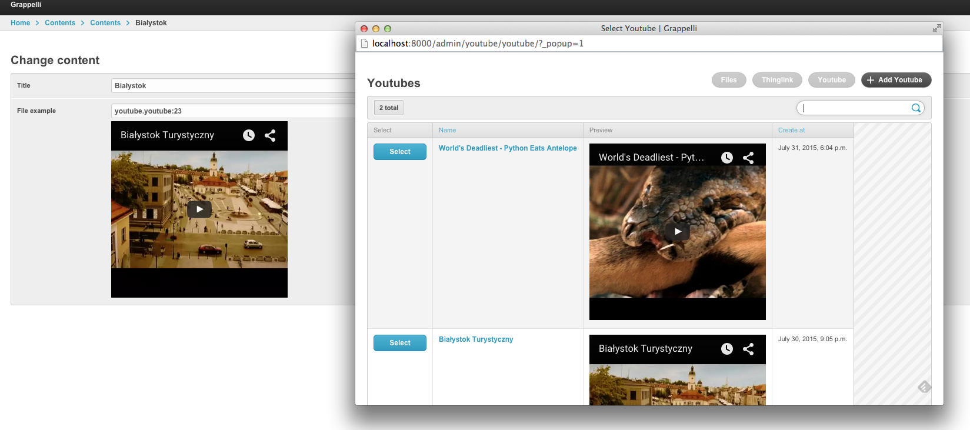Click the watch later icon on popup Białystok Turystyczny video
Image resolution: width=970 pixels, height=430 pixels.
[x=727, y=349]
